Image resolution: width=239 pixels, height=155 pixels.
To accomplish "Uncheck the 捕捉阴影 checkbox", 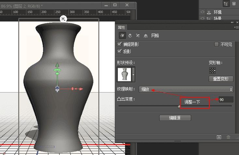I will (x=119, y=44).
